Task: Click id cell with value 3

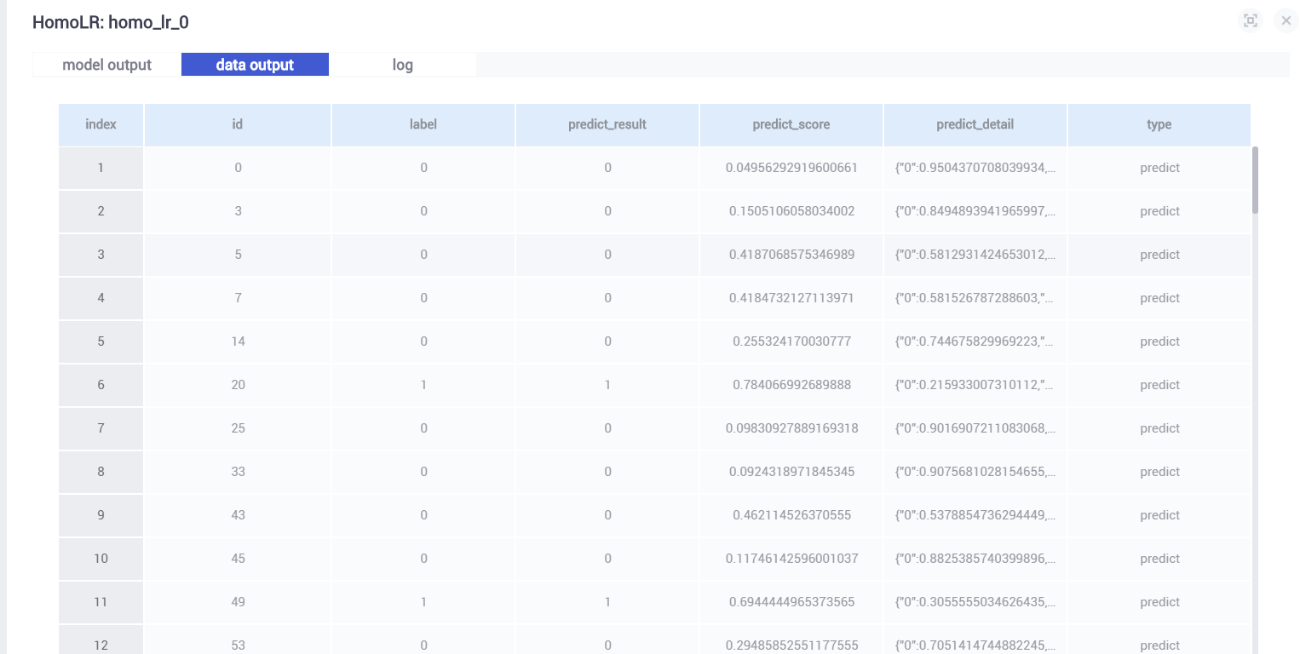Action: [238, 211]
